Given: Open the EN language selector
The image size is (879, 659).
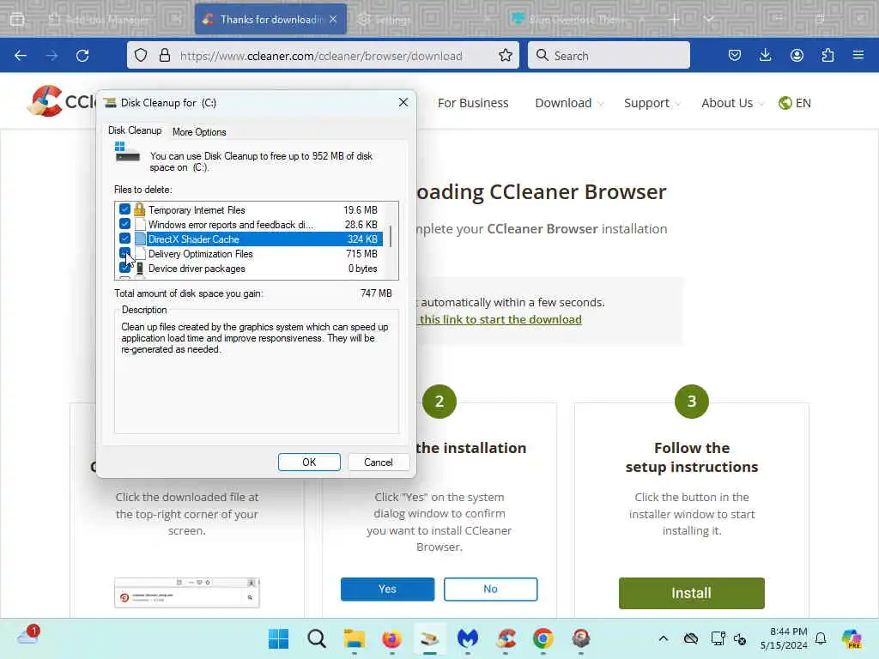Looking at the screenshot, I should [x=794, y=103].
